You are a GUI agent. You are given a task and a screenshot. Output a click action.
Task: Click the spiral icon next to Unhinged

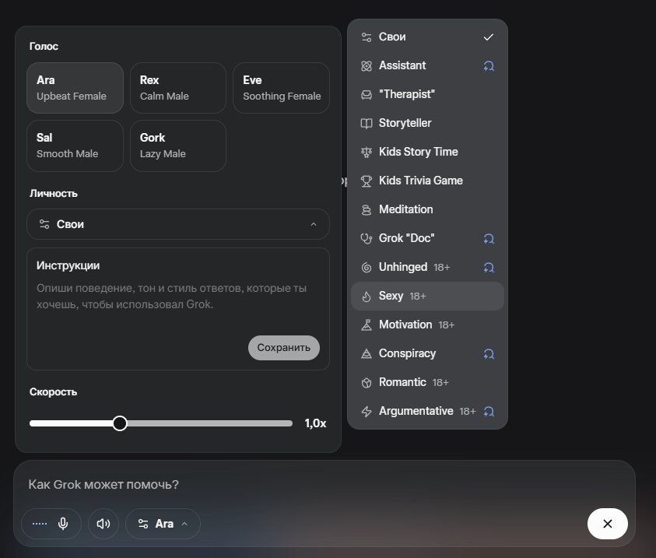coord(366,268)
